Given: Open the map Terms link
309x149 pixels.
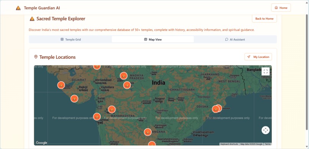Looking at the screenshot, I should click(x=268, y=144).
